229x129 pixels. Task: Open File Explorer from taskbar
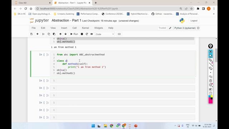105,126
